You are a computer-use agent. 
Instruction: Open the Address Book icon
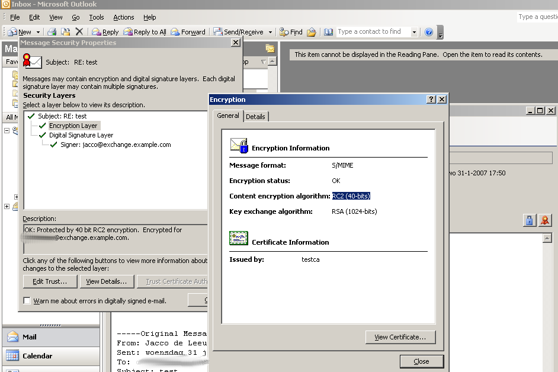pyautogui.click(x=329, y=32)
